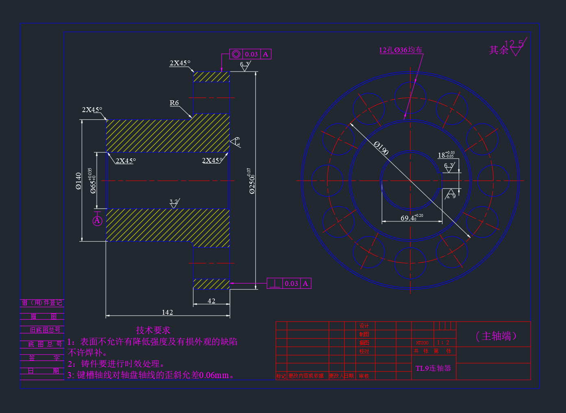Viewport: 566px width, 413px height.
Task: Click the 旧底图总号 label
Action: (45, 330)
